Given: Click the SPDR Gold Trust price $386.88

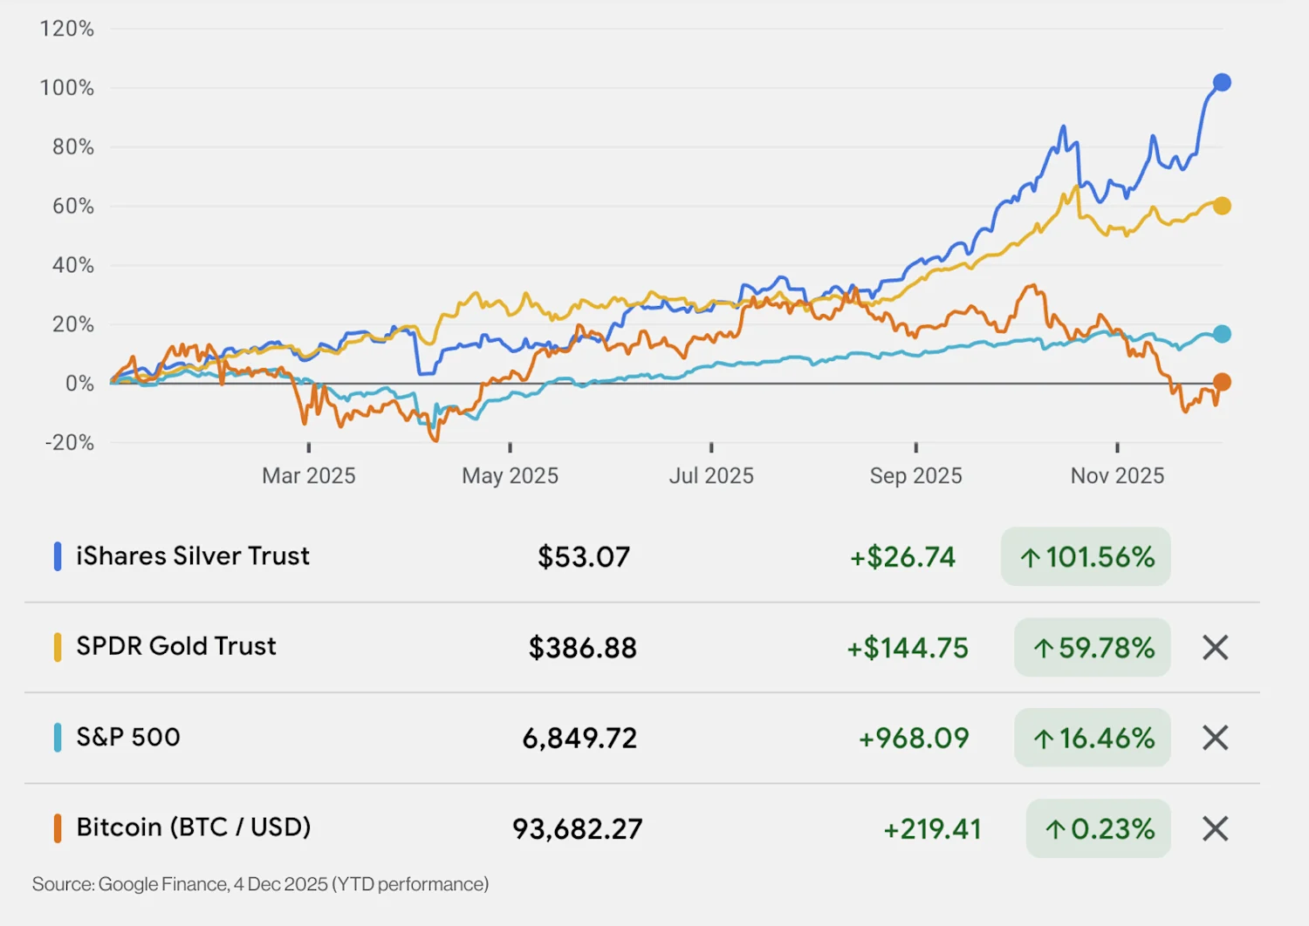Looking at the screenshot, I should (x=581, y=647).
